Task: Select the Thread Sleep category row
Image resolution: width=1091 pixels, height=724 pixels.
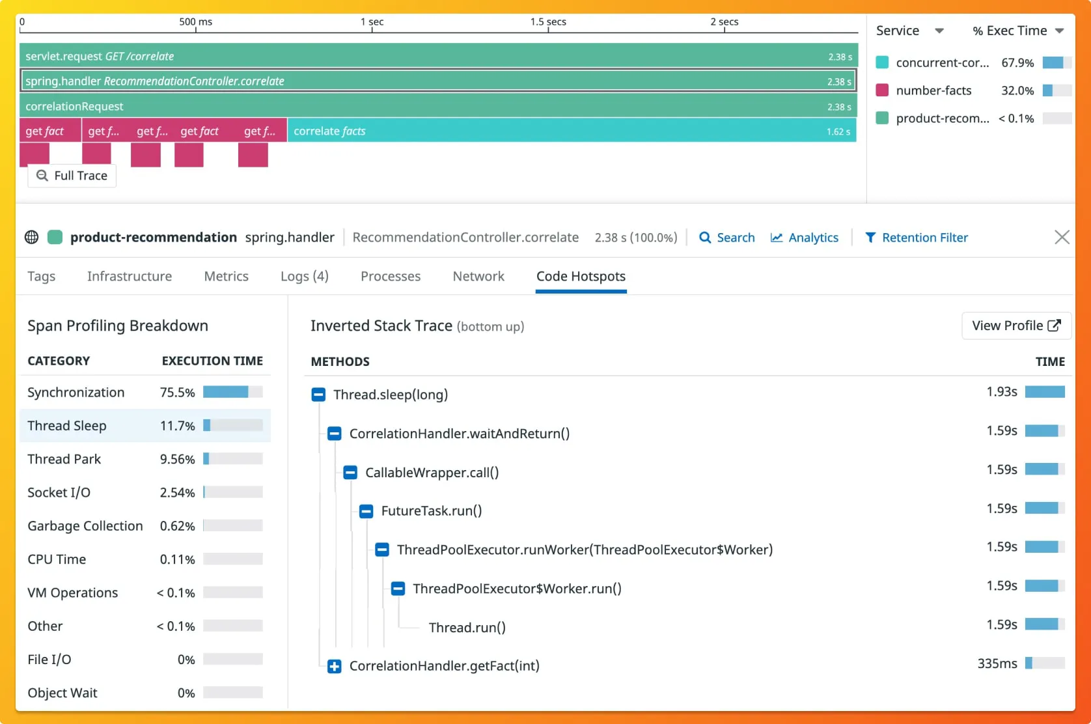Action: tap(145, 426)
